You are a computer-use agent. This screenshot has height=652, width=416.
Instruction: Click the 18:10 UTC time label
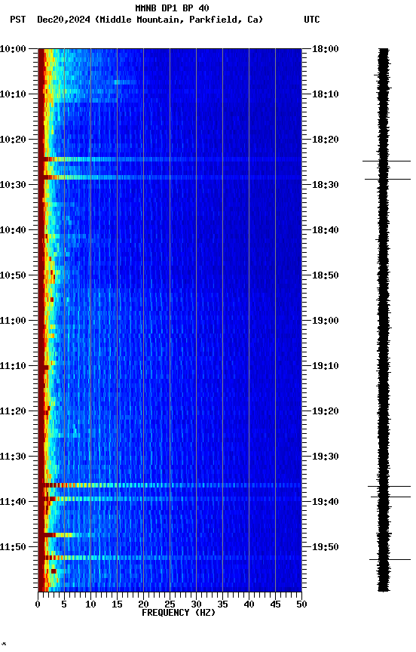click(x=326, y=94)
